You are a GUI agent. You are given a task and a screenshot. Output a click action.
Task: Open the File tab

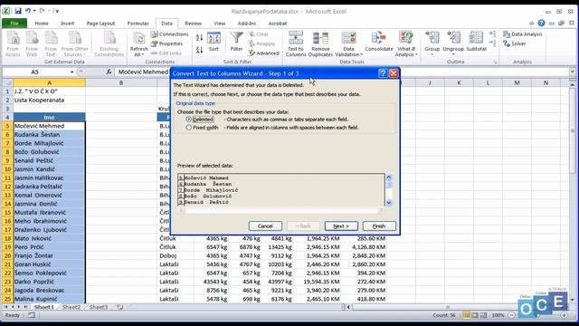point(14,24)
